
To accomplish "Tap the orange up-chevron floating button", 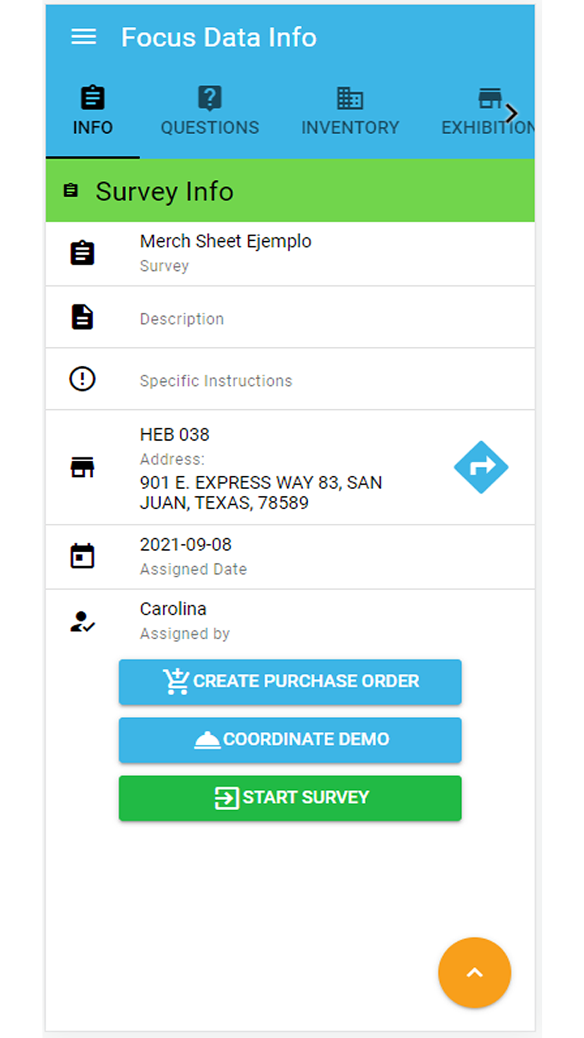I will pos(474,973).
